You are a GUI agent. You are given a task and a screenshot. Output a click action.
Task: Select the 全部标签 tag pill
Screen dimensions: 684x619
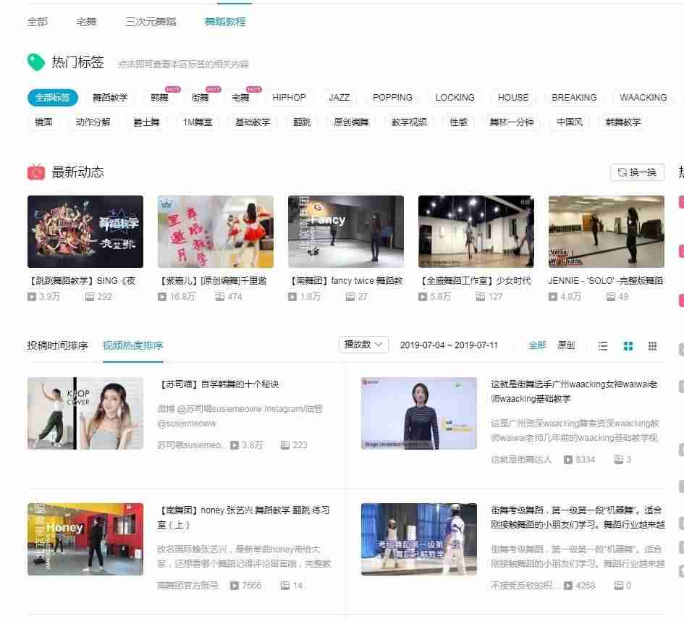[52, 97]
